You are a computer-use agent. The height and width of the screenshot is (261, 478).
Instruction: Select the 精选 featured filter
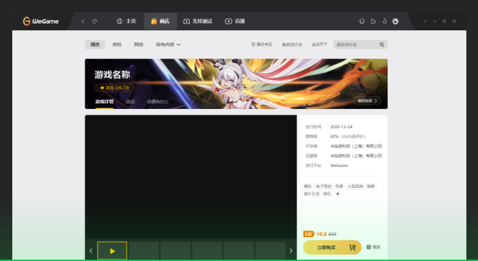coord(95,44)
